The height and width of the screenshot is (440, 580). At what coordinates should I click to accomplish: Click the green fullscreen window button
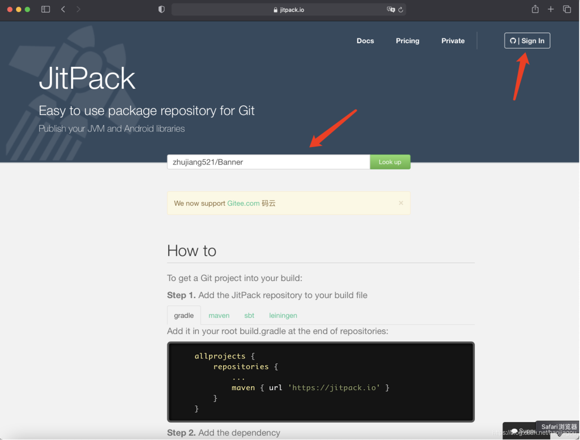coord(27,9)
